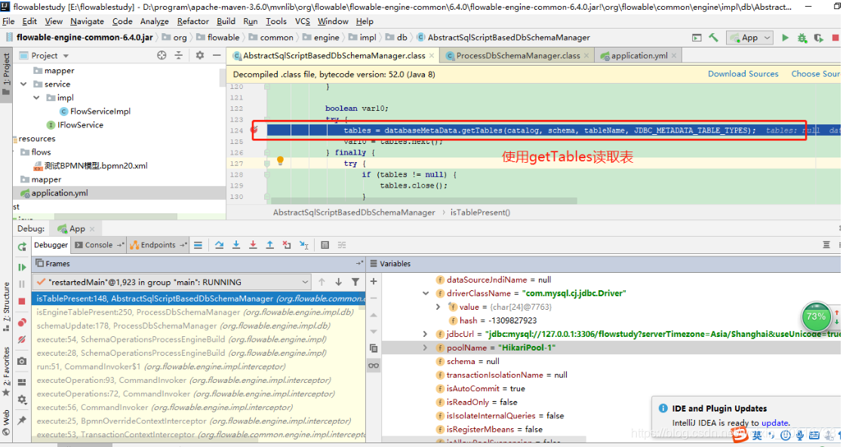This screenshot has height=447, width=843.
Task: Resume the program with green play icon
Action: [x=22, y=267]
